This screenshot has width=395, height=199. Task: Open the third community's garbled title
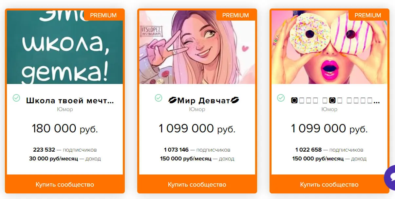pos(335,101)
